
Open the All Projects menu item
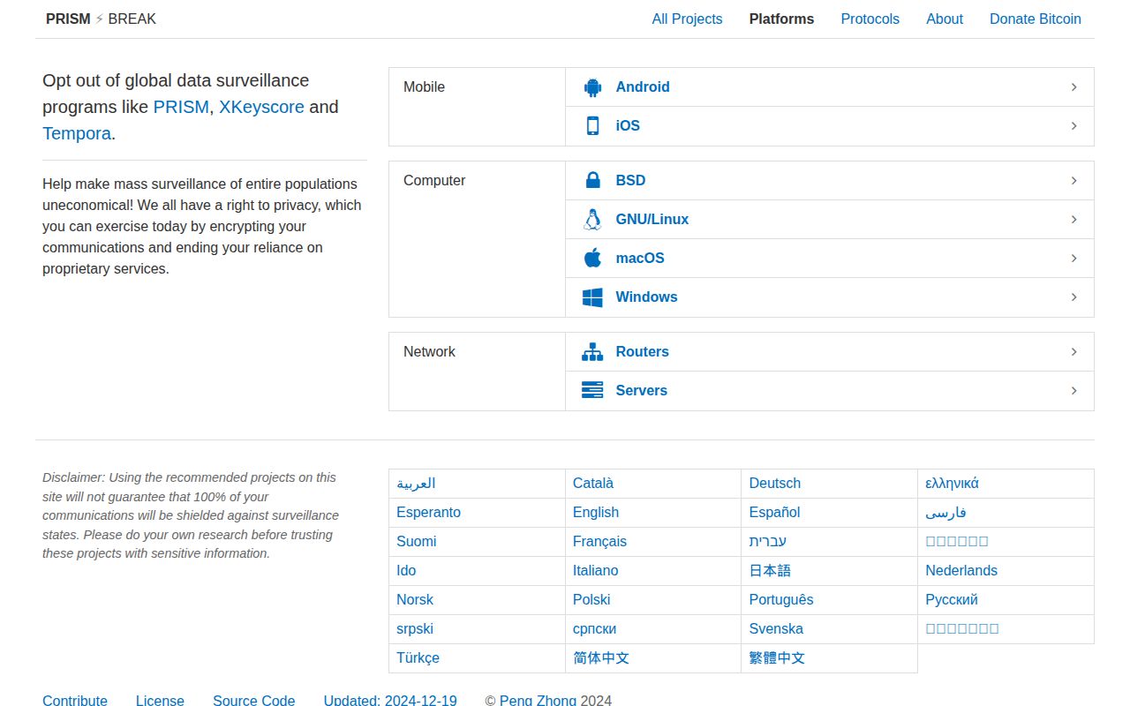pos(687,19)
